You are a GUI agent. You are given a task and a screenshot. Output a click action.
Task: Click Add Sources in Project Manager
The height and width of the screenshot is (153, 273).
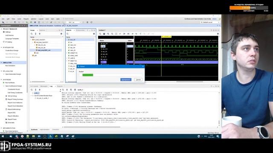click(x=9, y=35)
